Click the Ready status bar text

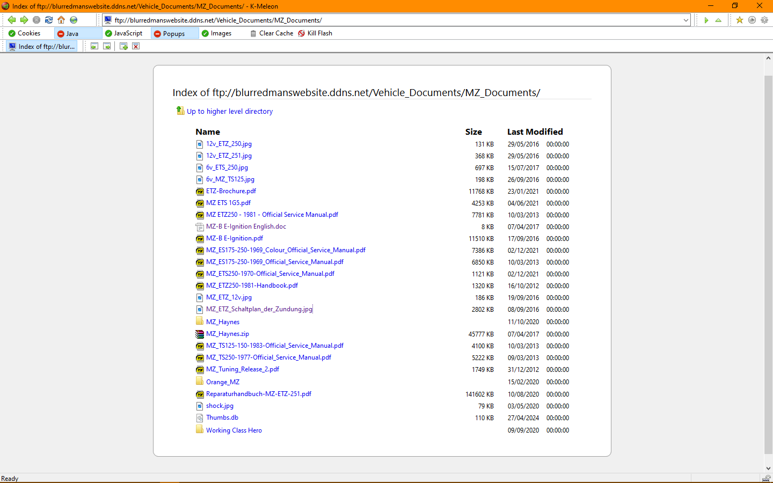[x=10, y=479]
